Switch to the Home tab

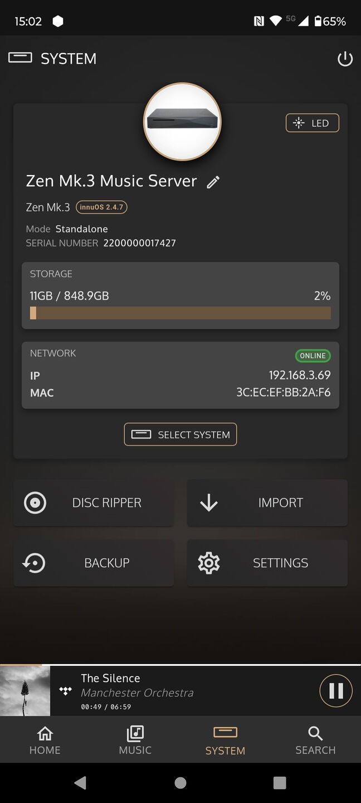click(45, 741)
